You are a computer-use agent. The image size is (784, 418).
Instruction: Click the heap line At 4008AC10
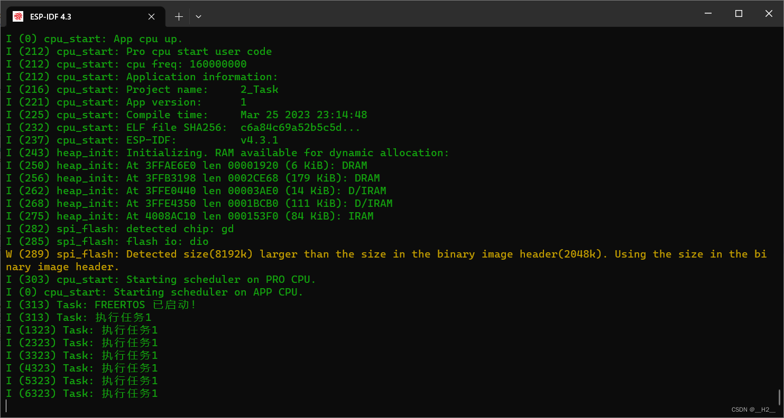pyautogui.click(x=189, y=216)
